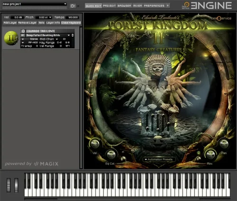237x201 pixels.
Task: Click the Vol knob on the artwork
Action: click(95, 144)
